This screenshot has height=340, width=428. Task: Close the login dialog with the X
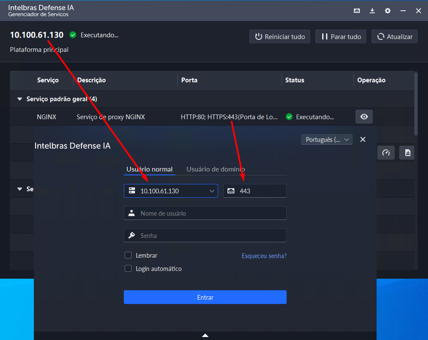click(363, 139)
